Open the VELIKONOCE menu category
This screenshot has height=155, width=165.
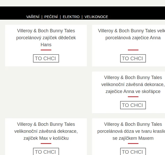(96, 17)
